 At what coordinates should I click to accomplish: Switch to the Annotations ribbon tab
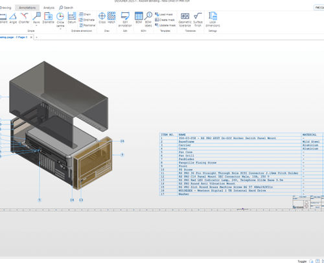click(x=27, y=8)
